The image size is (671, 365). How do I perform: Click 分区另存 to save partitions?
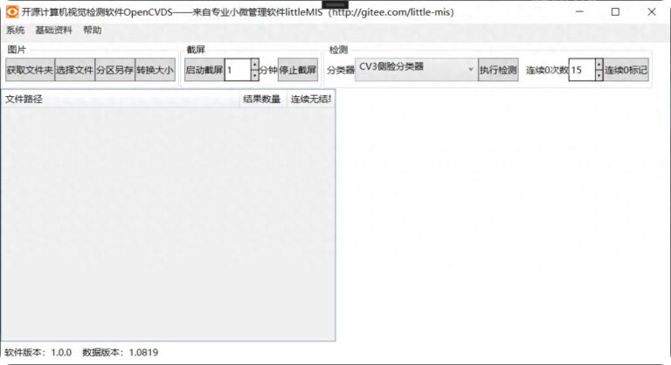tap(114, 70)
